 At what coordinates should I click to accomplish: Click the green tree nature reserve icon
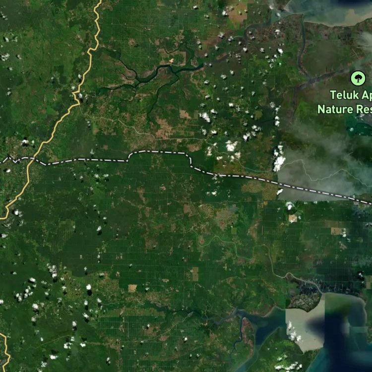(x=358, y=78)
